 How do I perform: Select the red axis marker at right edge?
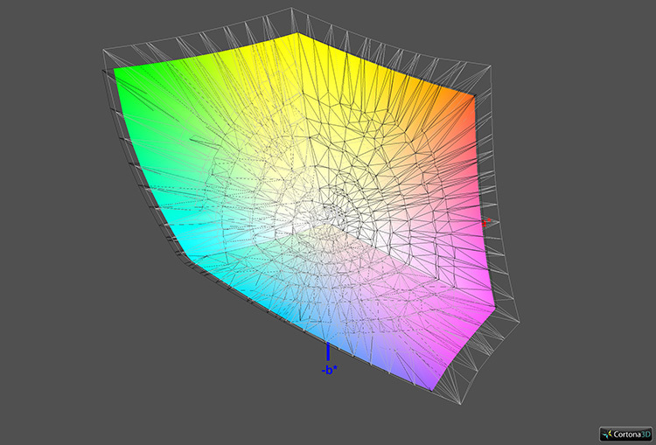485,223
